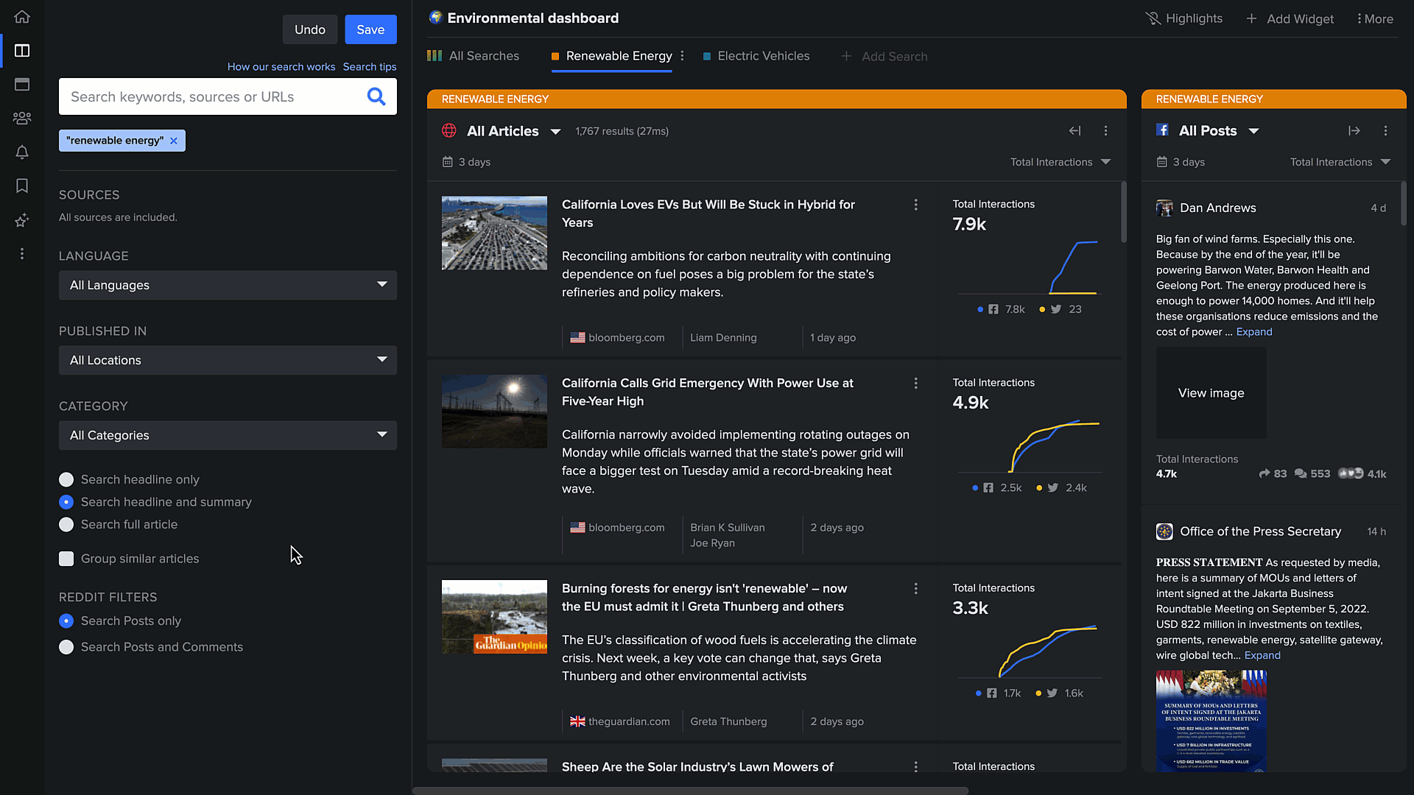1414x795 pixels.
Task: Click Add Widget button
Action: tap(1290, 19)
